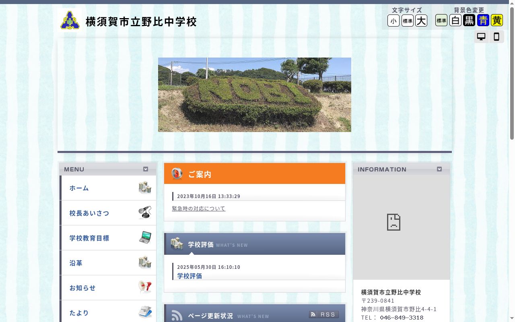Collapse the INFORMATION panel

pyautogui.click(x=439, y=169)
